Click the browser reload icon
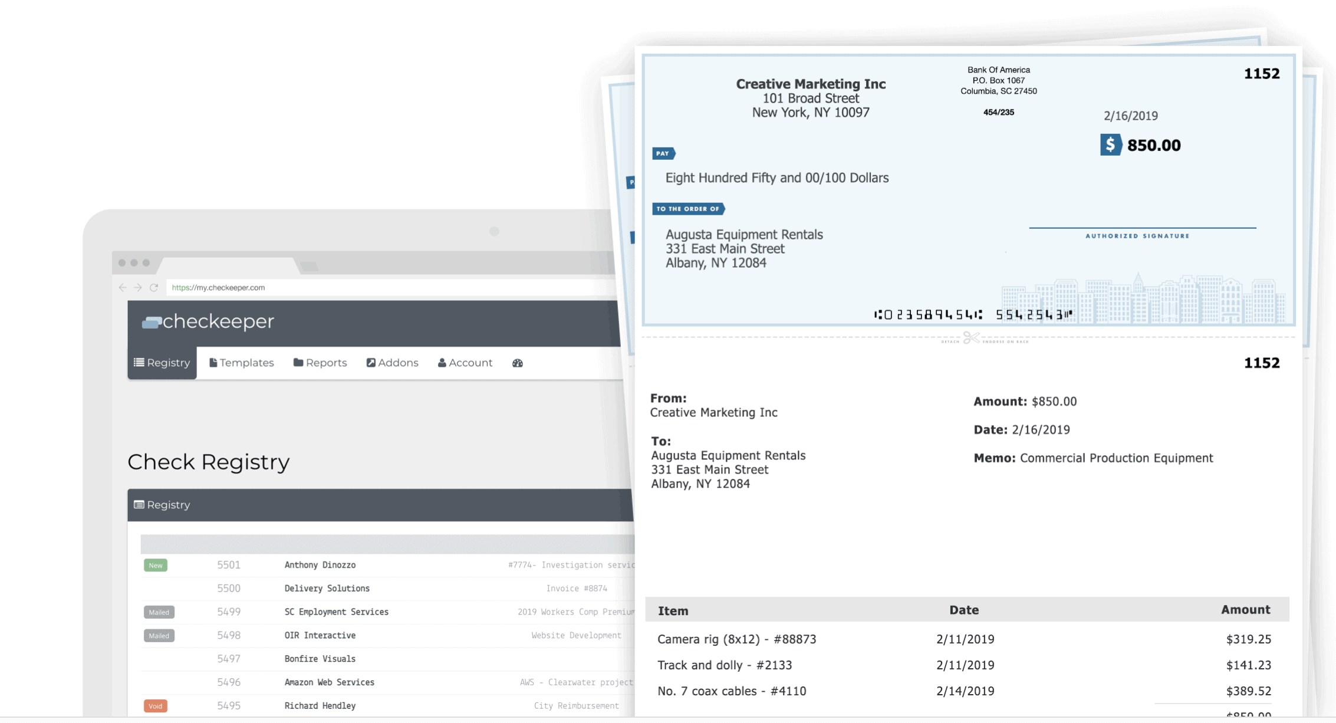The width and height of the screenshot is (1336, 723). pos(154,287)
